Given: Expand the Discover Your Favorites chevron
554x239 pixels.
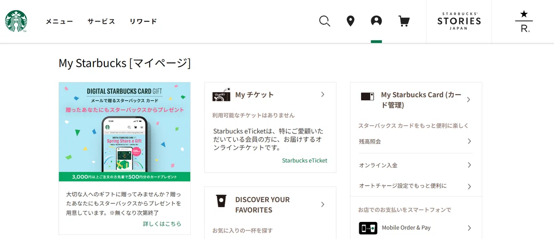Looking at the screenshot, I should coord(323,204).
